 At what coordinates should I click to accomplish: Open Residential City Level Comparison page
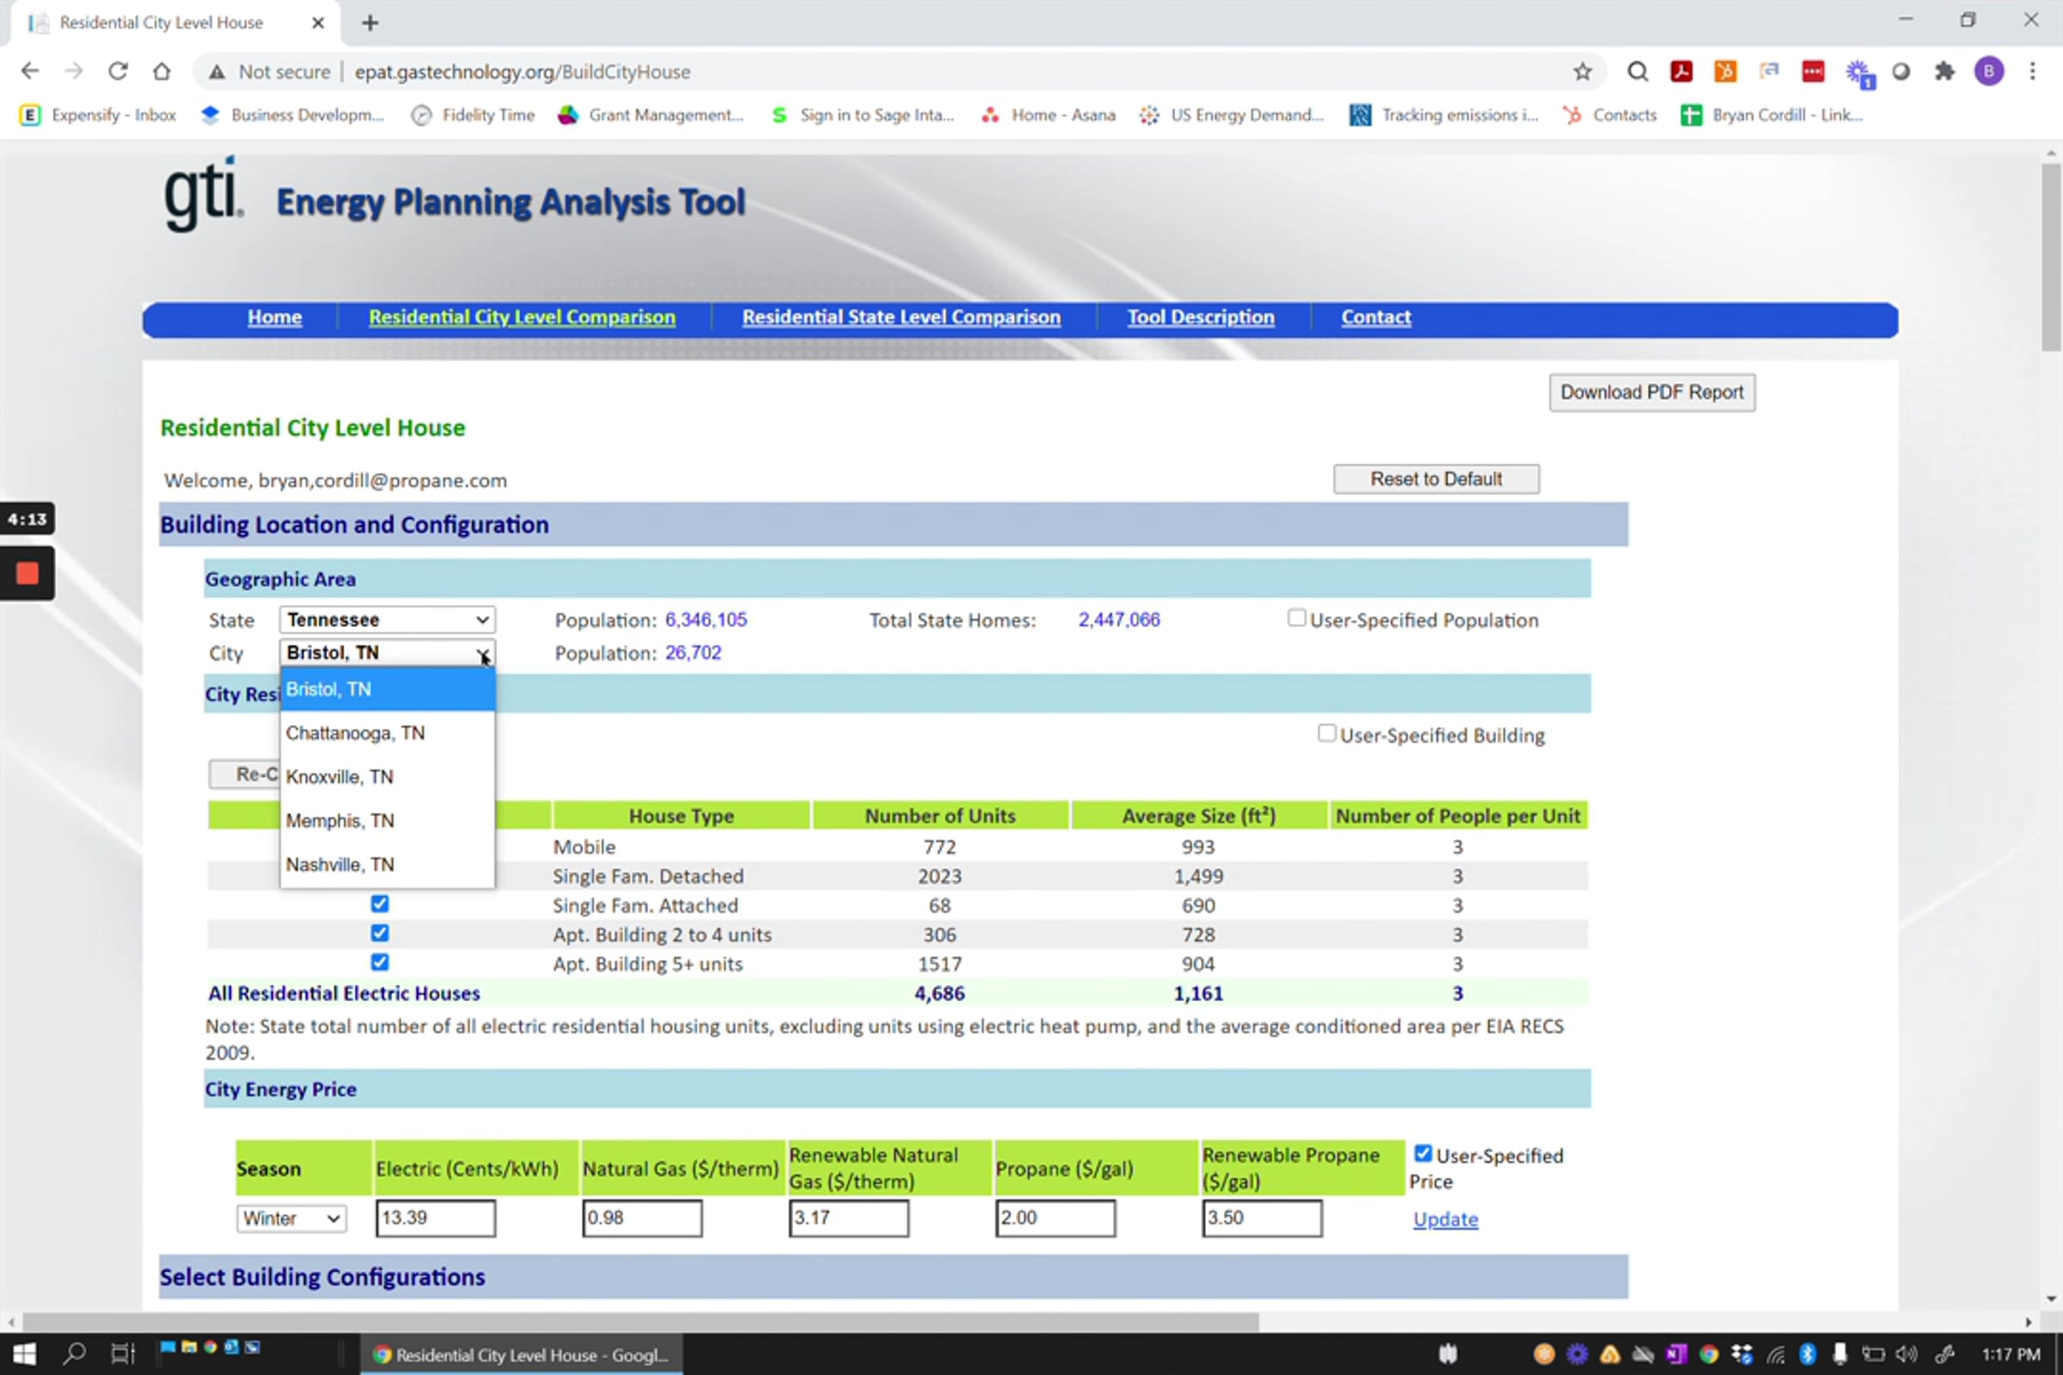[x=522, y=317]
